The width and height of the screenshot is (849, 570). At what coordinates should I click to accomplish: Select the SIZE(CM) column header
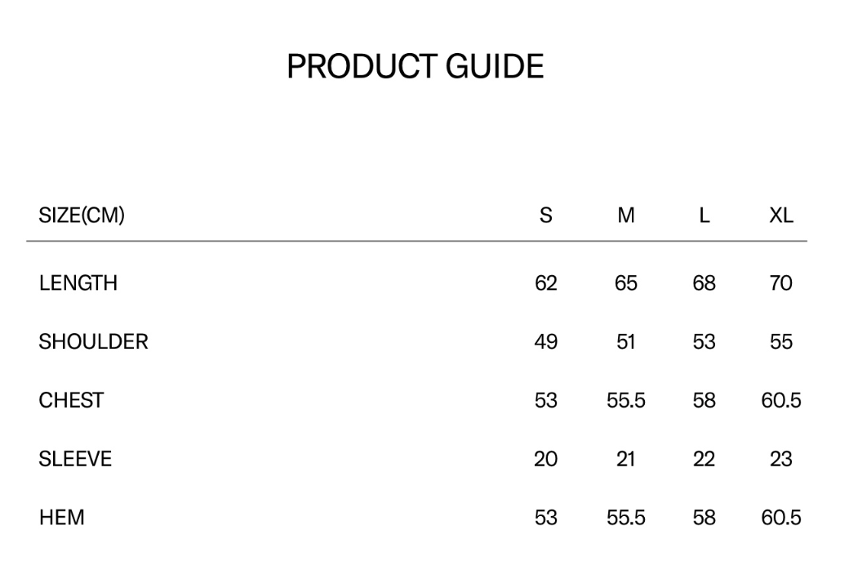pyautogui.click(x=82, y=215)
